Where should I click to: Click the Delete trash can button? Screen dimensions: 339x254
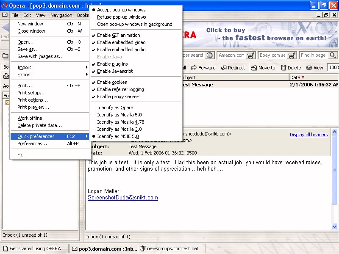pyautogui.click(x=290, y=68)
